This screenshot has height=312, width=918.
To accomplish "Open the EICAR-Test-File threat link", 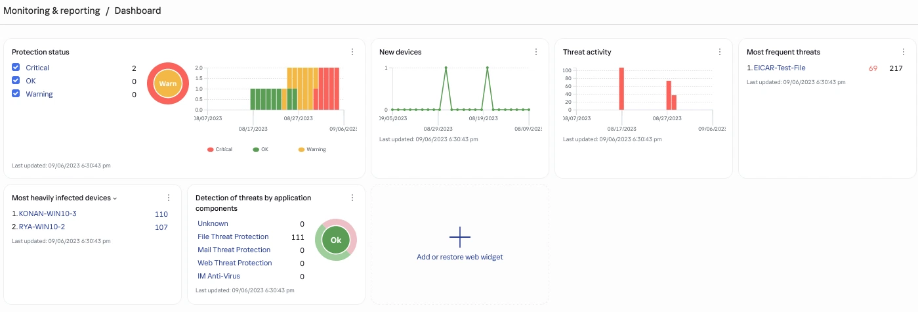I will (x=780, y=68).
